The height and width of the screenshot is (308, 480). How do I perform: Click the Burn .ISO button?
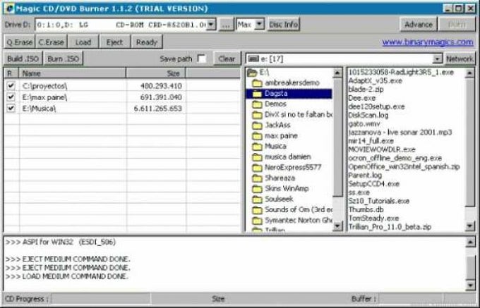tap(64, 58)
